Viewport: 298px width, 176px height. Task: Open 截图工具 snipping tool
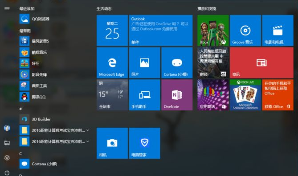click(54, 86)
